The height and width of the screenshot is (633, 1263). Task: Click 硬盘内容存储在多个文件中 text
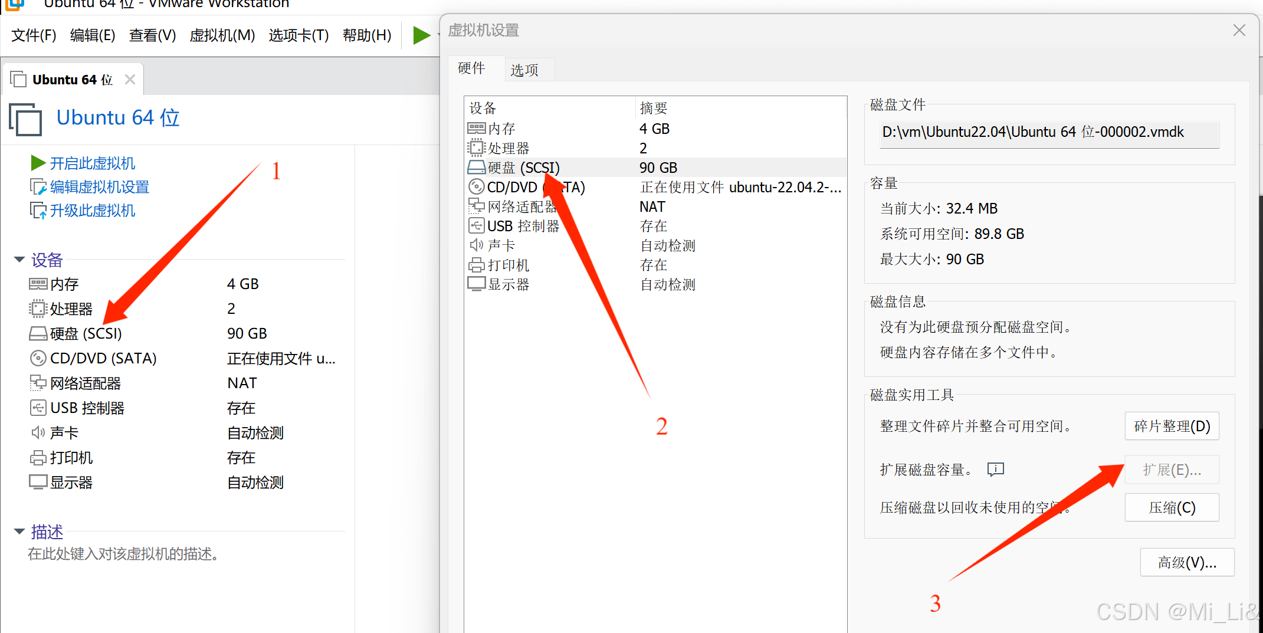coord(969,352)
